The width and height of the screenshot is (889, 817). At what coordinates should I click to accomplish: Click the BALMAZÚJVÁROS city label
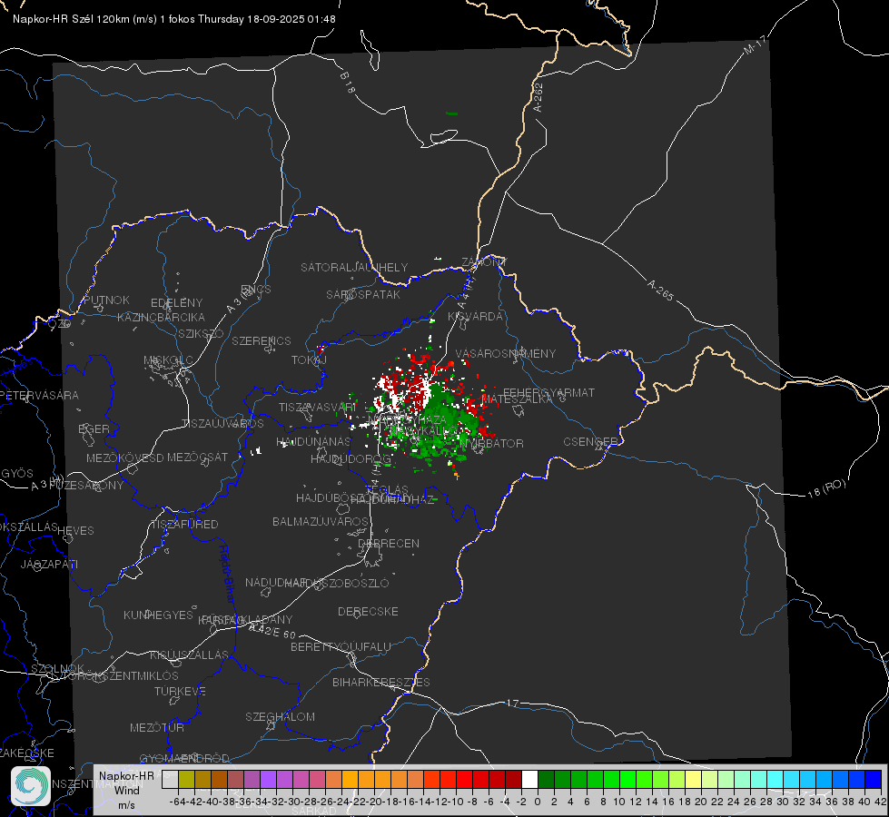pyautogui.click(x=321, y=521)
